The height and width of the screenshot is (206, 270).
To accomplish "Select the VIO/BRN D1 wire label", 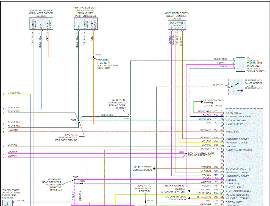I will 210,179.
